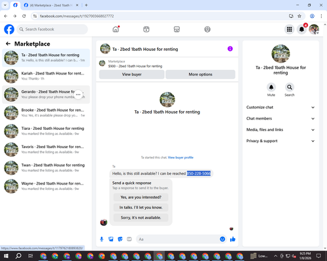Open Brooke conversation in list
Screen dimensions: 327x261
coord(46,113)
